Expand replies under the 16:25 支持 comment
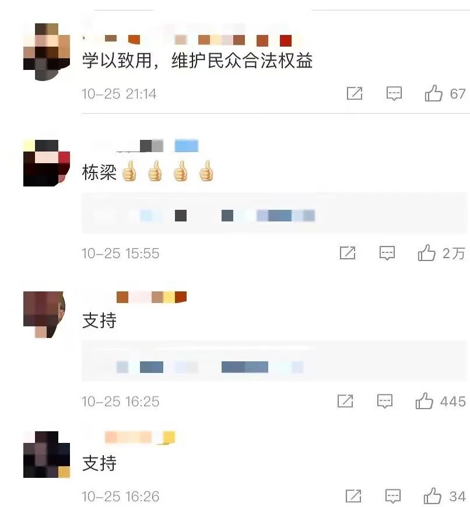 (274, 361)
